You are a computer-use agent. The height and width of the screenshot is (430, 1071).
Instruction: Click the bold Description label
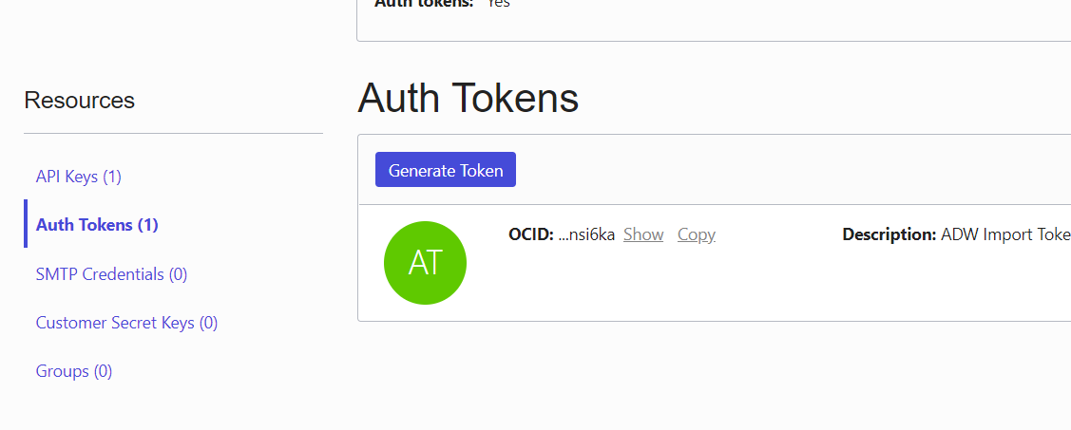click(889, 234)
